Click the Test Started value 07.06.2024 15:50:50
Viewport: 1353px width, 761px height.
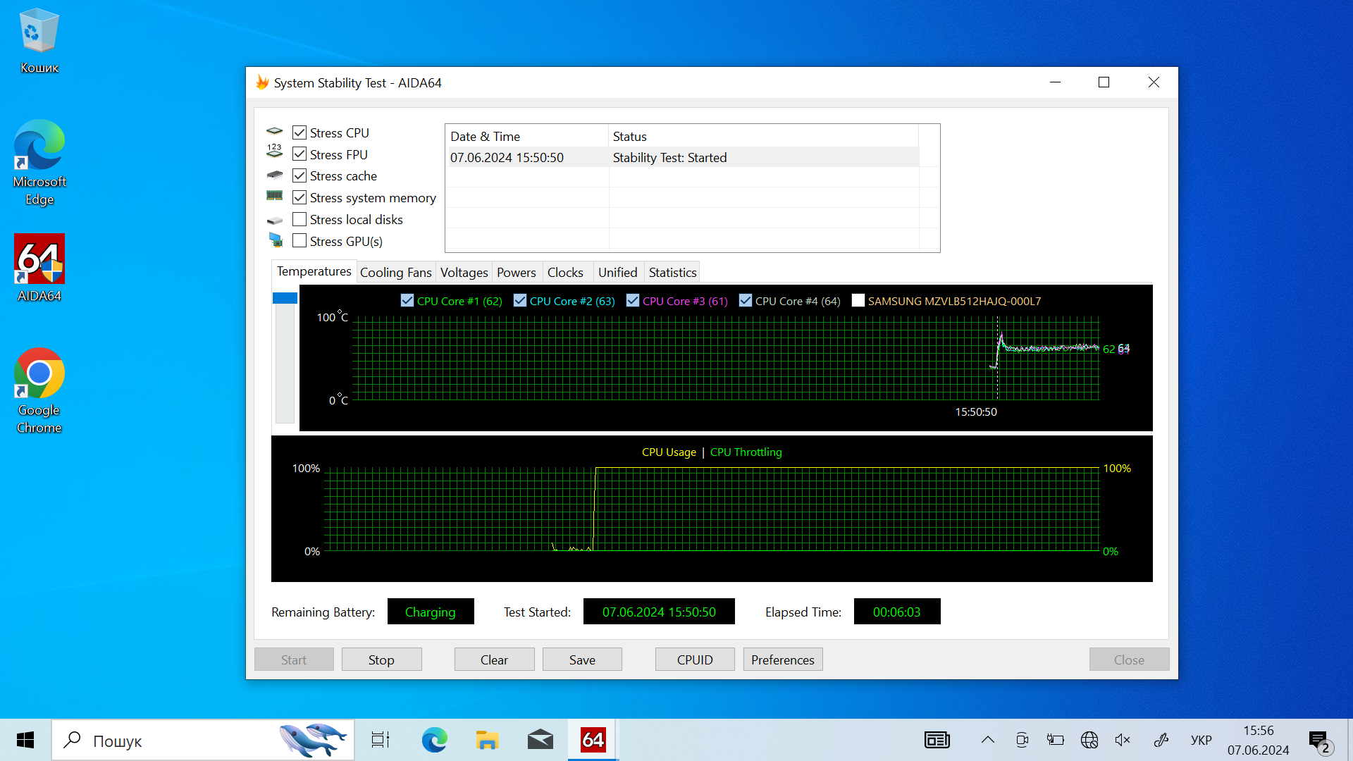click(x=659, y=612)
